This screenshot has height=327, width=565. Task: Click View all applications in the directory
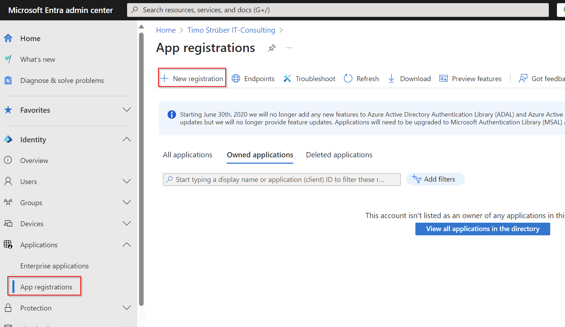click(x=482, y=229)
